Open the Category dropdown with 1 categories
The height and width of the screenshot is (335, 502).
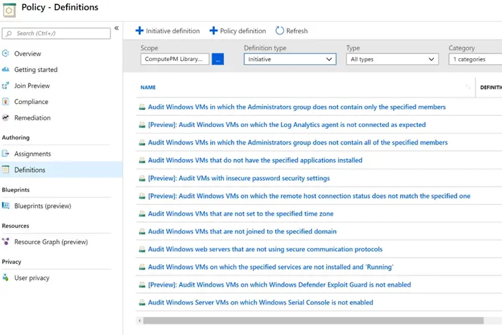click(476, 59)
